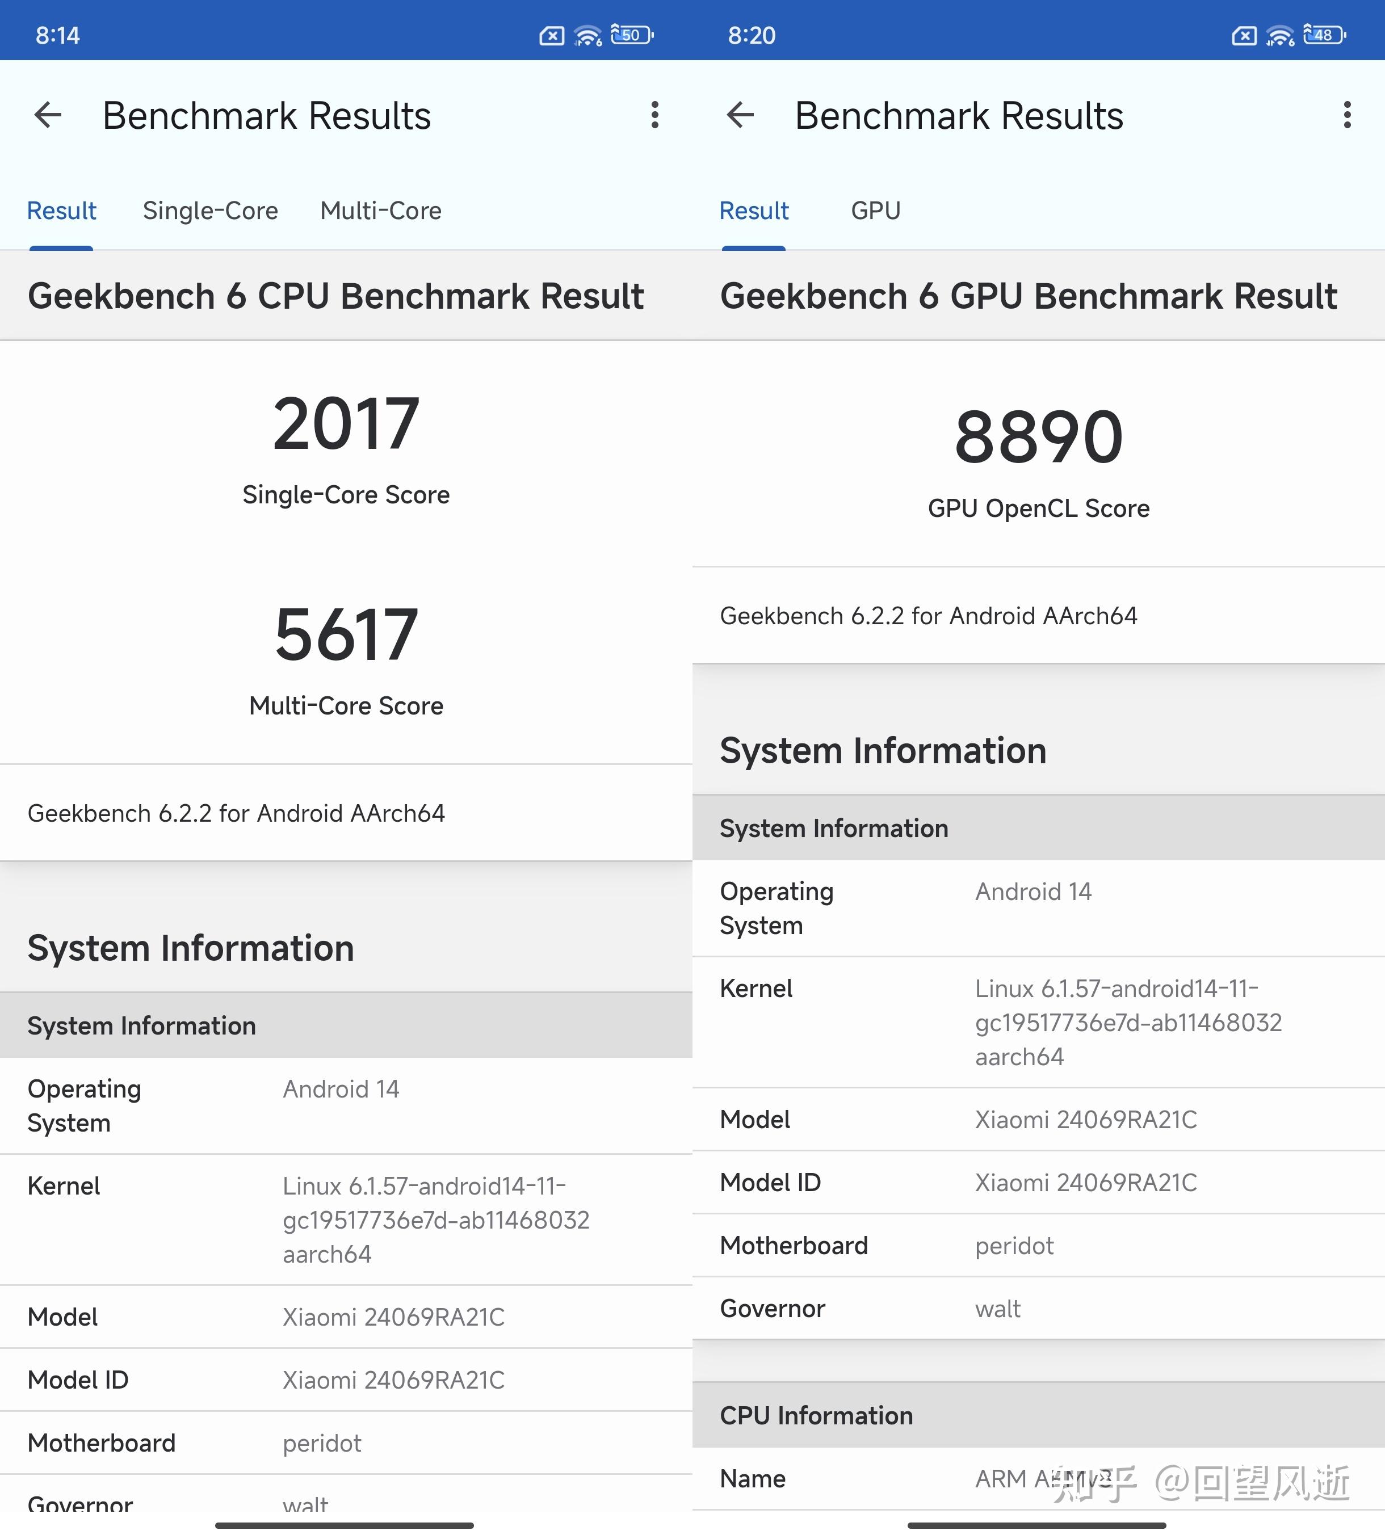Screen dimensions: 1385x1539
Task: Tap Wi-Fi icon in left status bar
Action: (588, 36)
